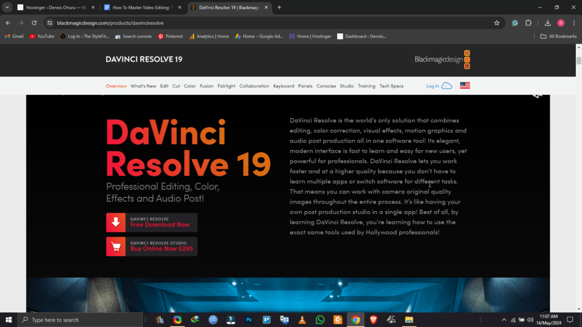
Task: Open the What's New section
Action: [143, 86]
